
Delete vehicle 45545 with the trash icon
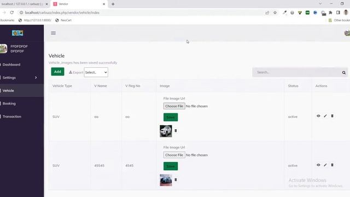coord(332,165)
